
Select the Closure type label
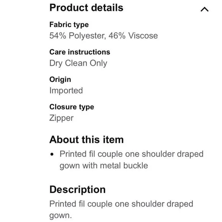click(x=72, y=107)
